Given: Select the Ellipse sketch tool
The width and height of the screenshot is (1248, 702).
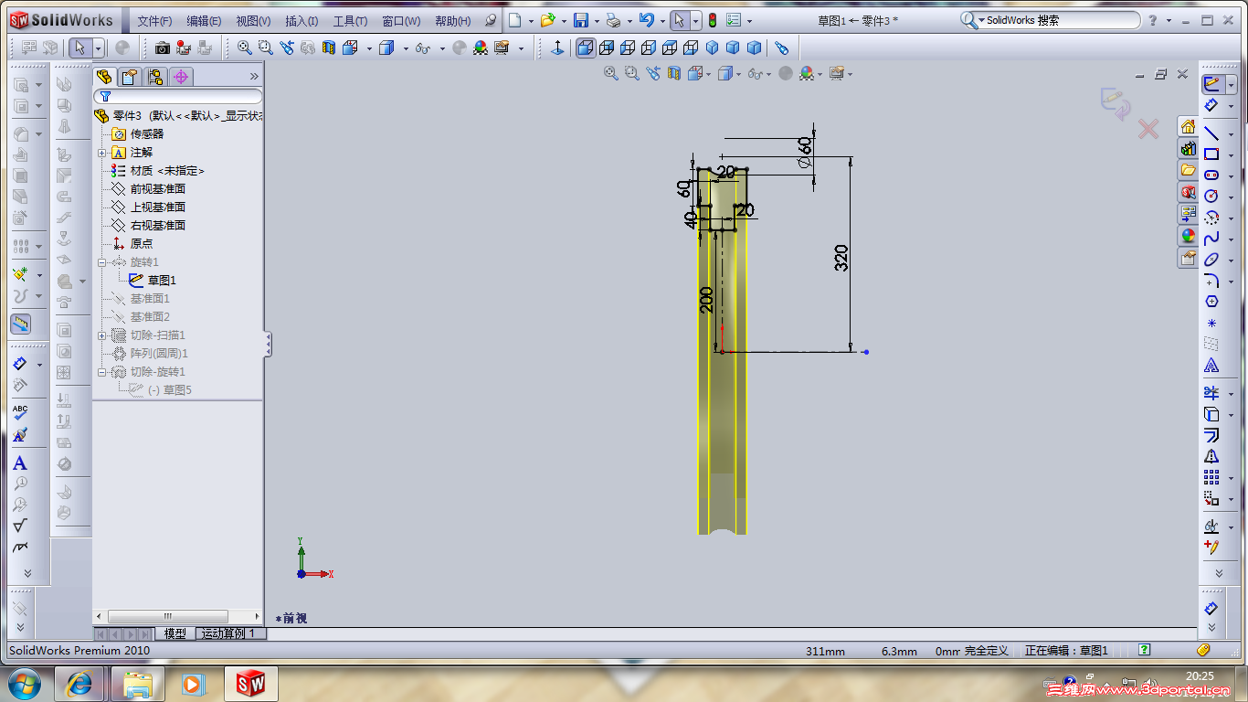Looking at the screenshot, I should 1211,259.
